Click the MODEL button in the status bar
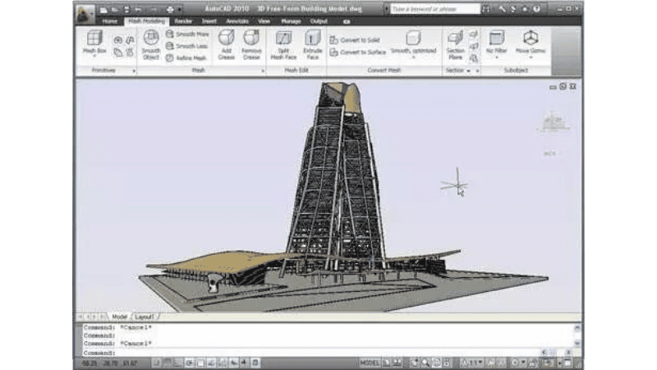The image size is (657, 370). pos(370,363)
